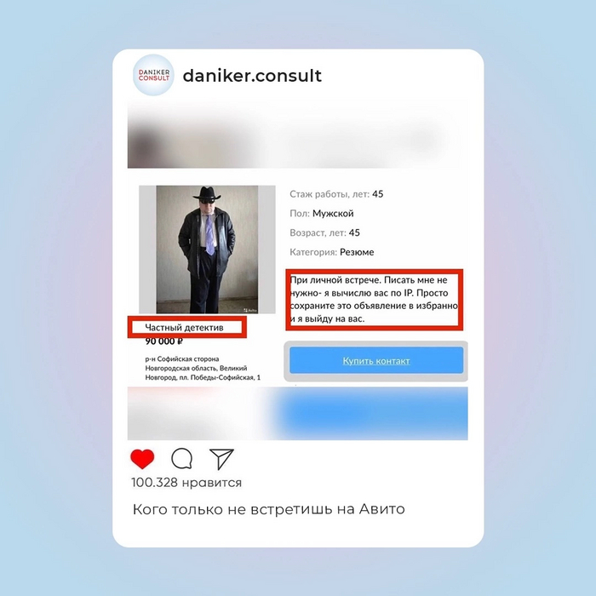Select the Частный детектив listing title

coord(185,328)
